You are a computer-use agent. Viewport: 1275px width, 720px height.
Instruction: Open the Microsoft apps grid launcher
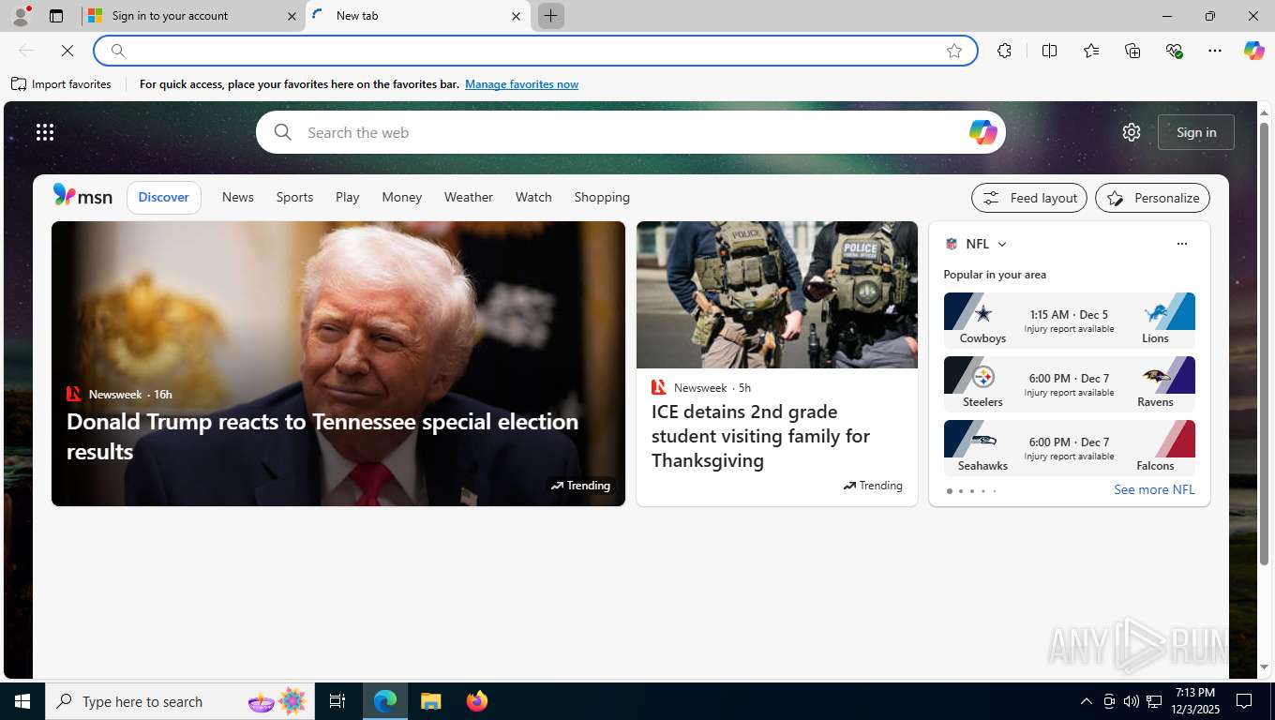45,132
